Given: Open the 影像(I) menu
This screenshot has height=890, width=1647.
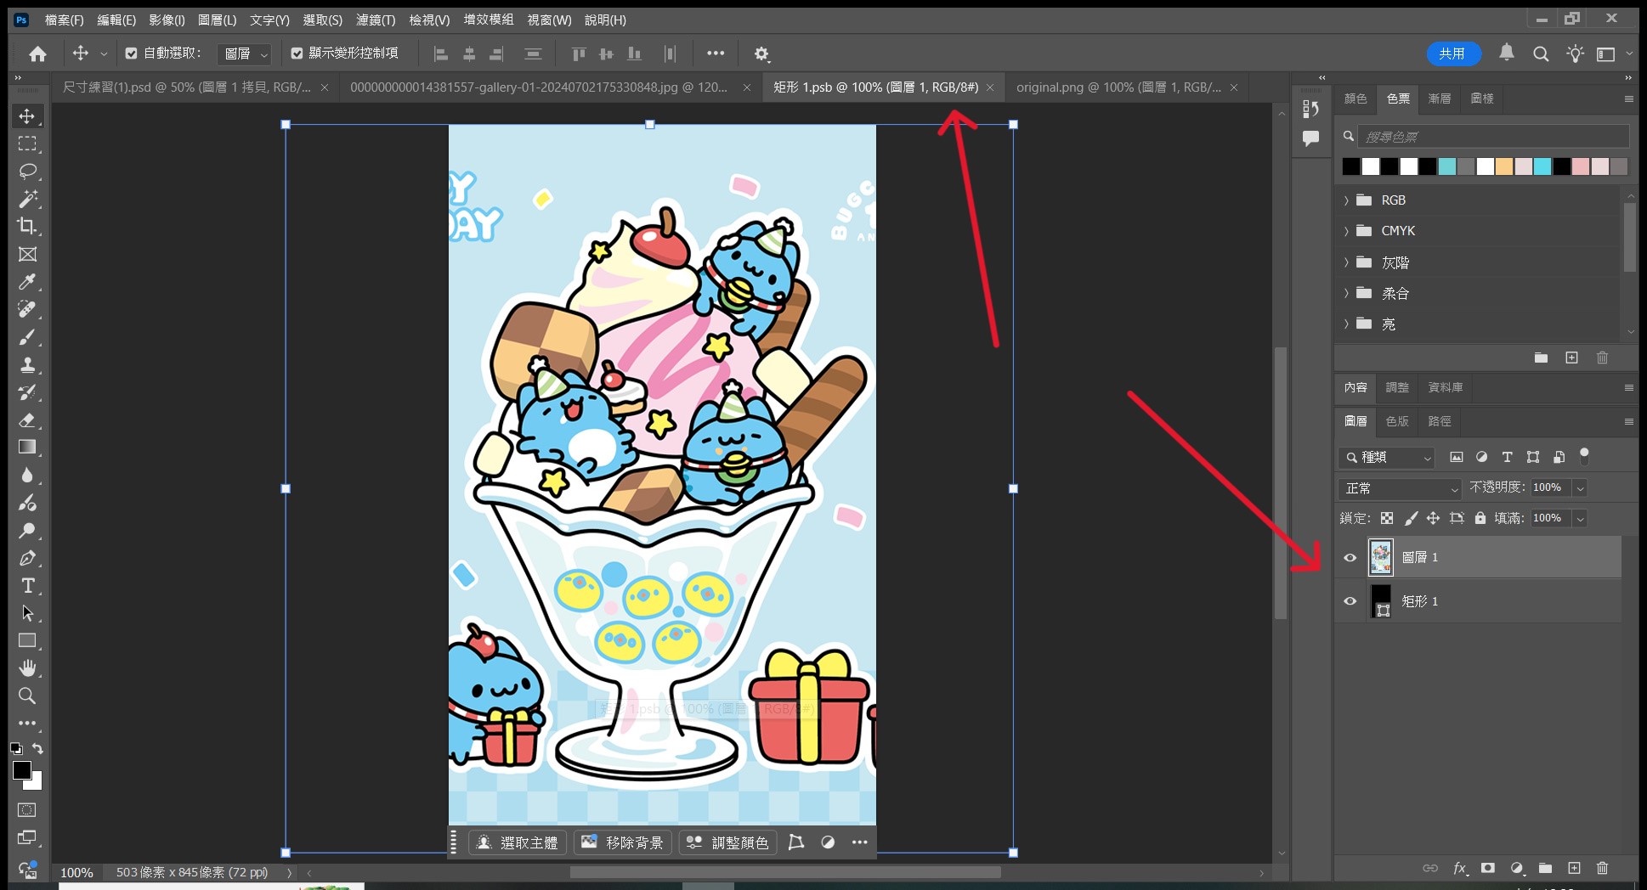Looking at the screenshot, I should click(x=167, y=20).
